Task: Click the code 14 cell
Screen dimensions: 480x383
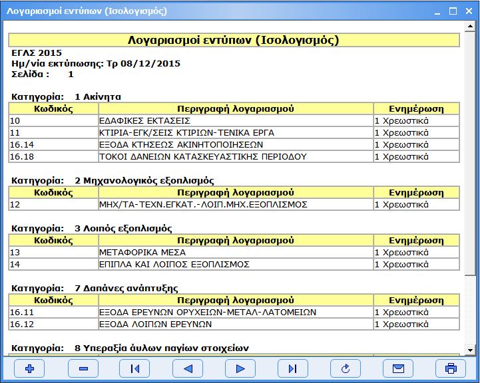Action: (x=53, y=265)
